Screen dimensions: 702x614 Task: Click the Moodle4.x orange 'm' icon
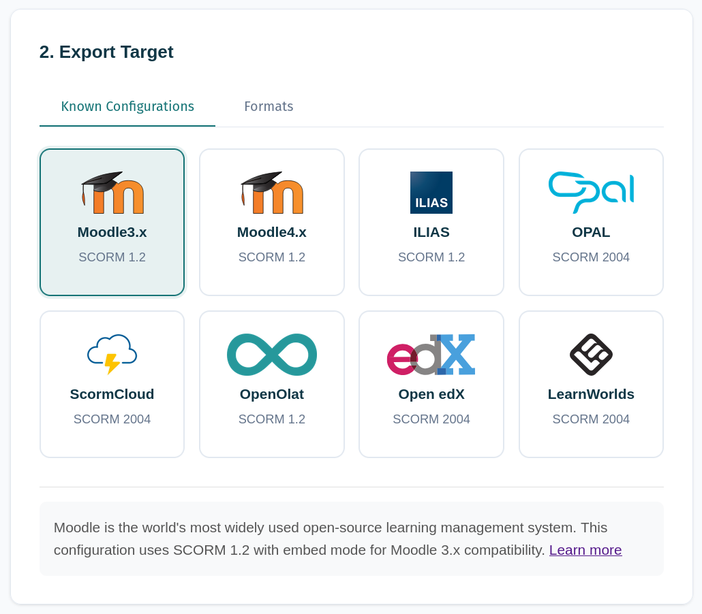[271, 193]
